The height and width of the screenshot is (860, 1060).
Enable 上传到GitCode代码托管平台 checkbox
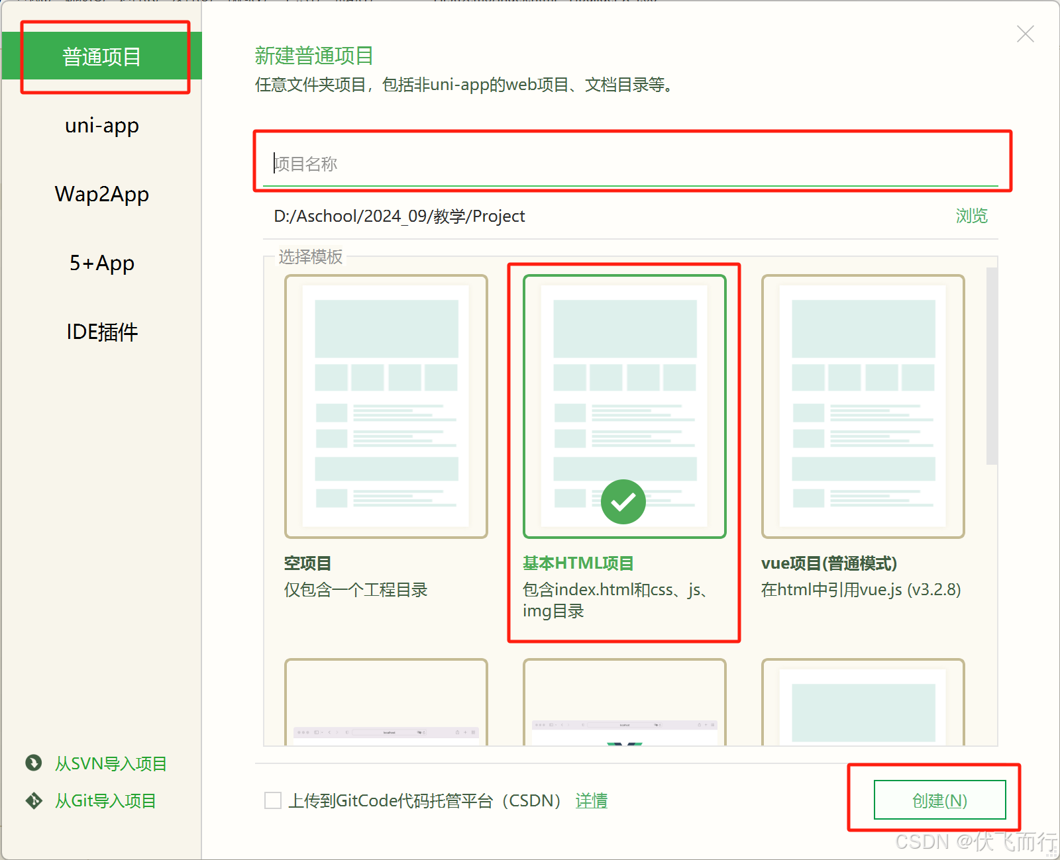pyautogui.click(x=272, y=800)
